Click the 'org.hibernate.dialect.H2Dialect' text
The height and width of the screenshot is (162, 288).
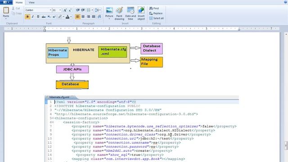pyautogui.click(x=158, y=130)
